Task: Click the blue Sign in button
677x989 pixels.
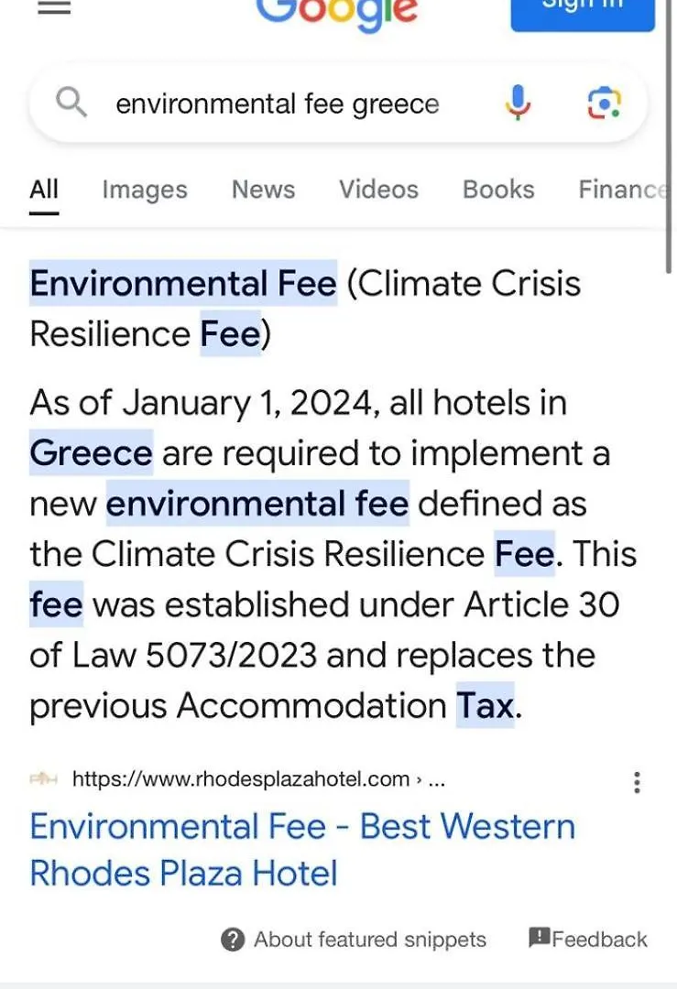Action: tap(583, 13)
